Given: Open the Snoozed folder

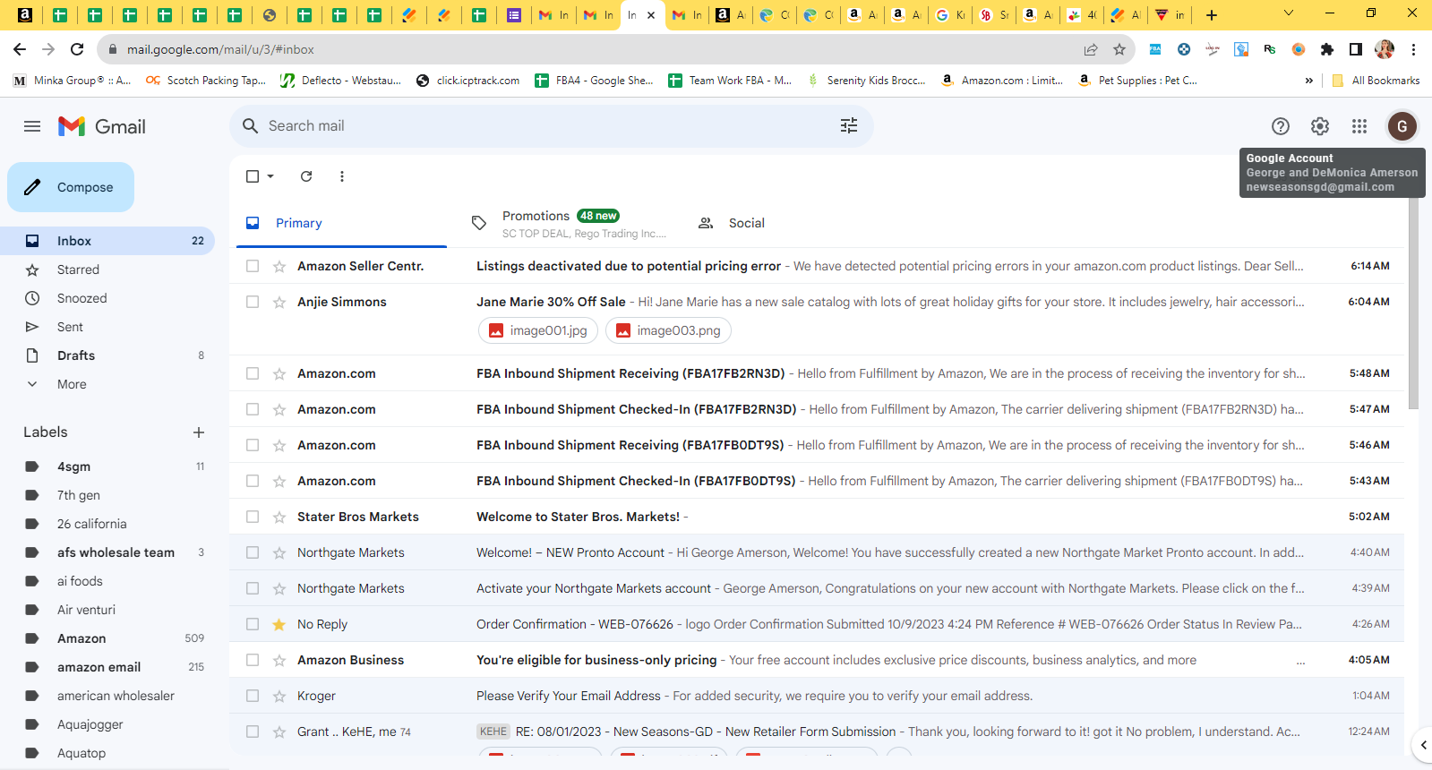Looking at the screenshot, I should tap(107, 298).
